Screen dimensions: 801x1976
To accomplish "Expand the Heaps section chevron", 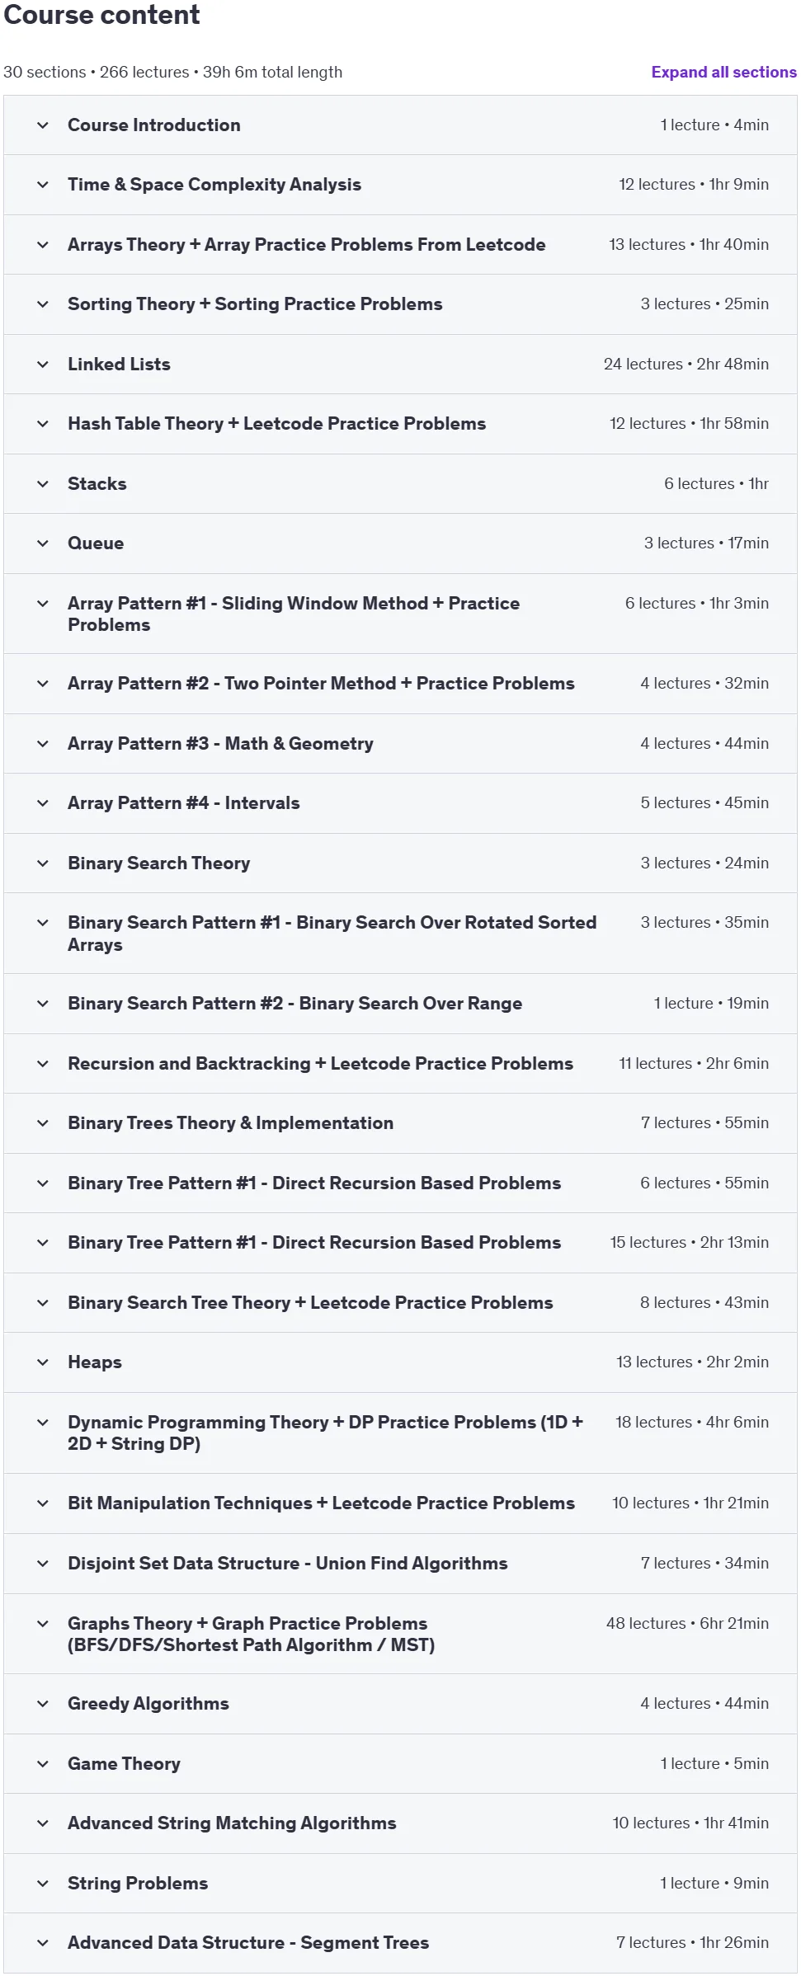I will pyautogui.click(x=43, y=1362).
